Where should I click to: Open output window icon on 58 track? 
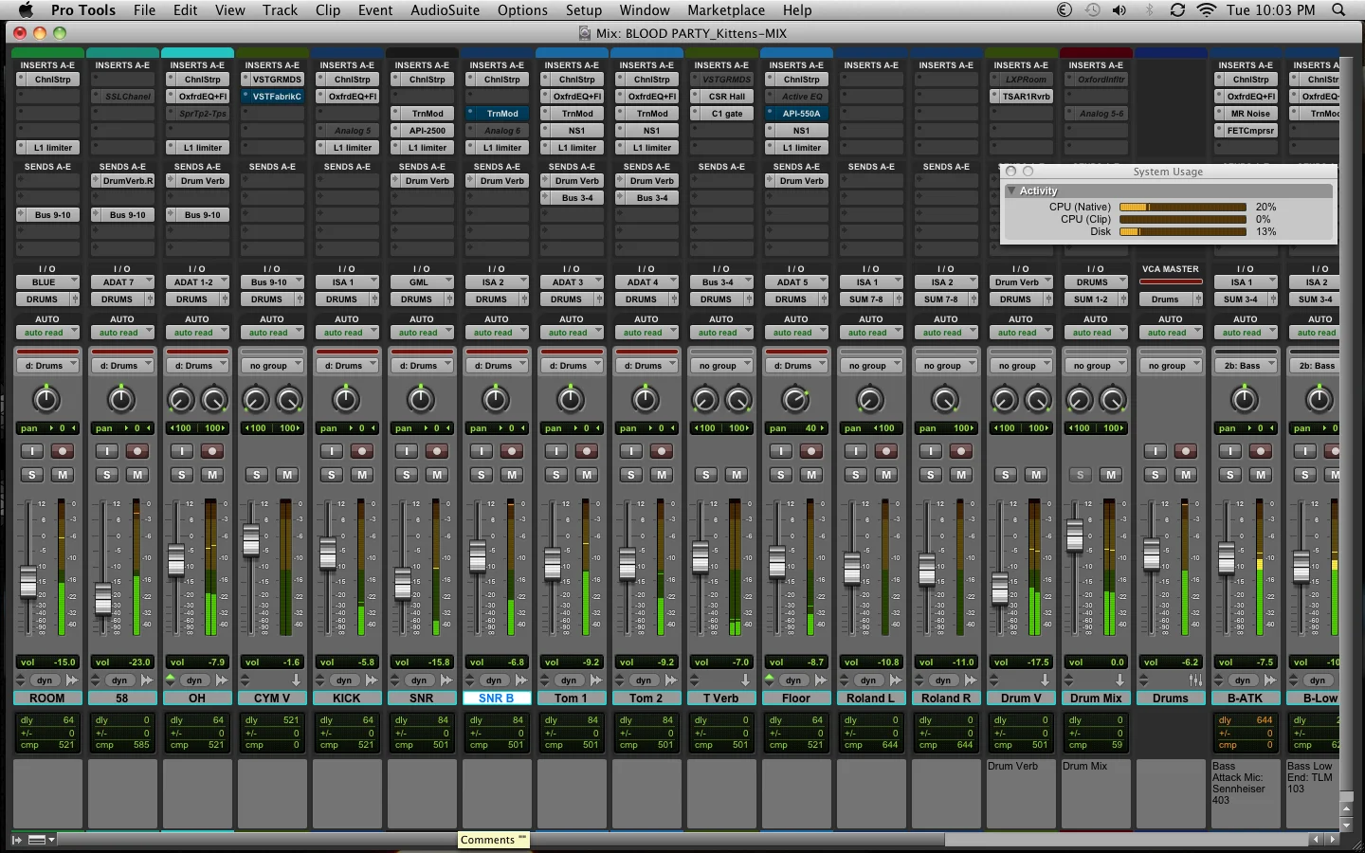(x=147, y=681)
